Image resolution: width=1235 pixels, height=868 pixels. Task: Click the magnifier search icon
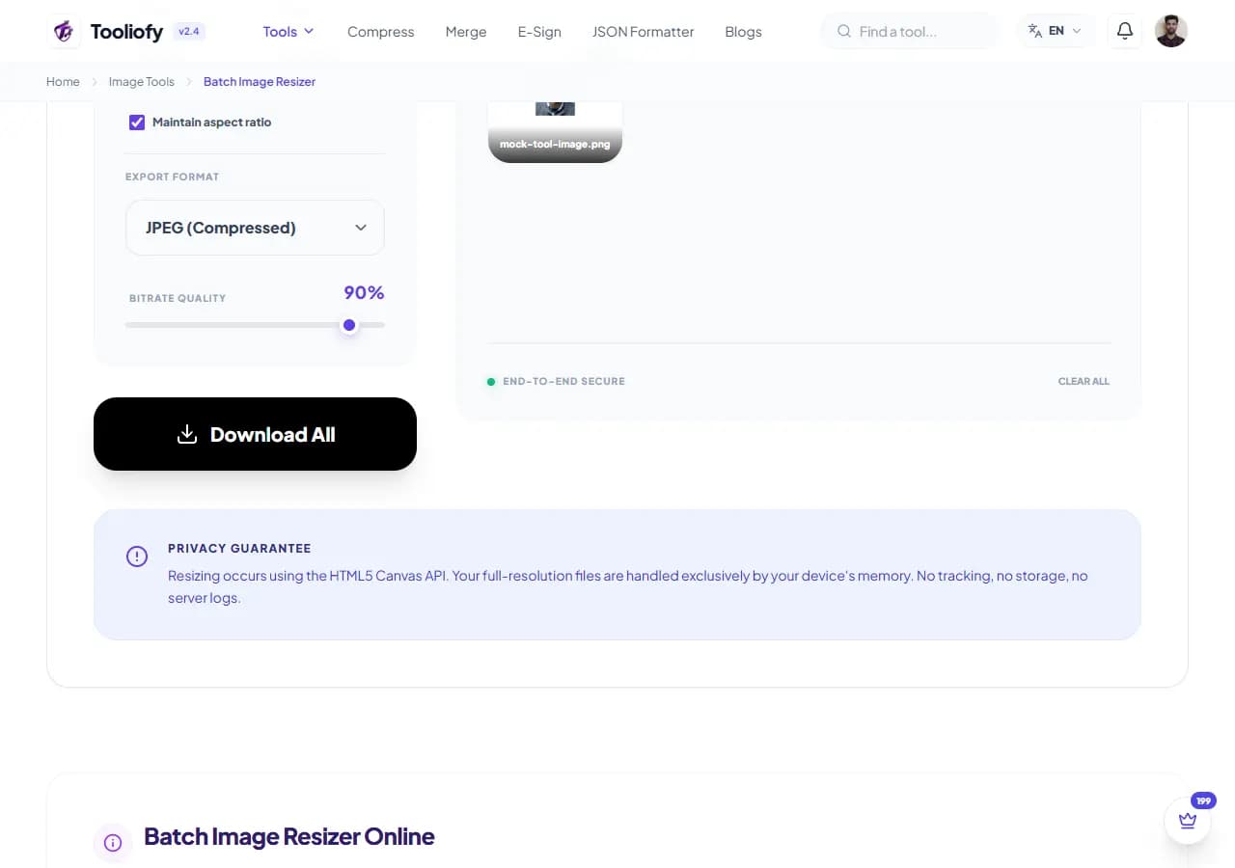coord(844,31)
